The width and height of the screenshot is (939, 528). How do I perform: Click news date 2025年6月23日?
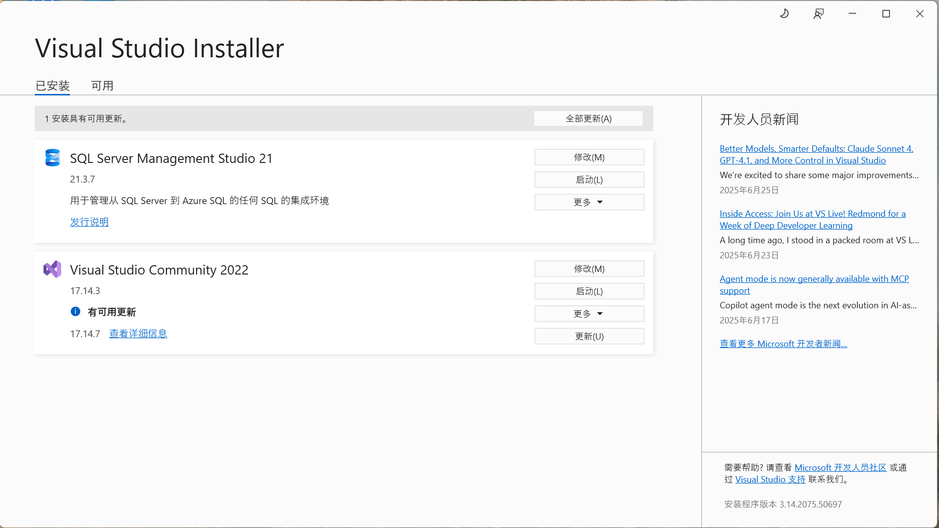[749, 255]
